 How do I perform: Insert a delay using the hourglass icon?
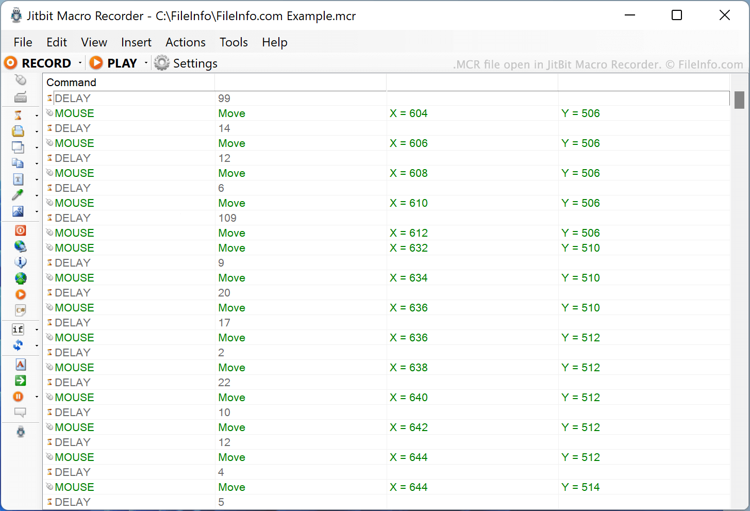pos(18,115)
